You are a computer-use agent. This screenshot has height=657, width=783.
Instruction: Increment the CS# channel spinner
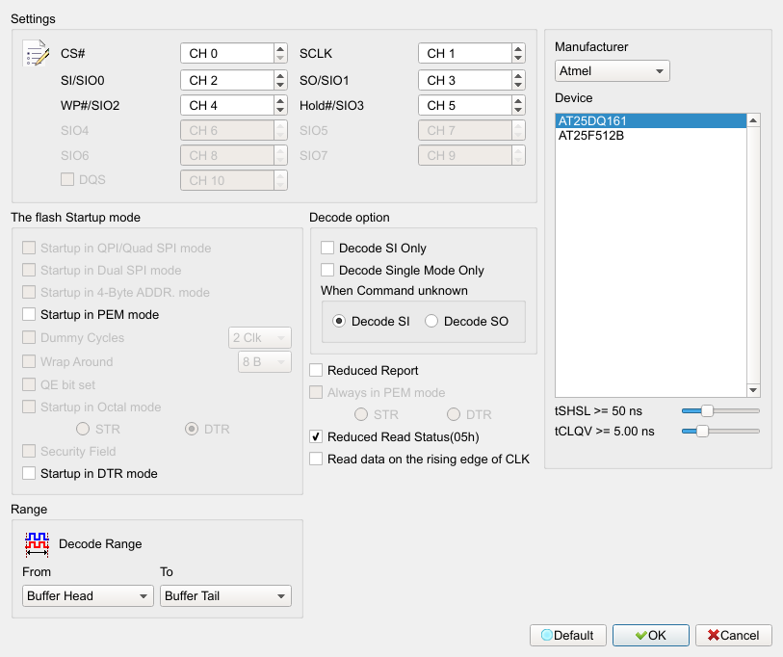(280, 48)
